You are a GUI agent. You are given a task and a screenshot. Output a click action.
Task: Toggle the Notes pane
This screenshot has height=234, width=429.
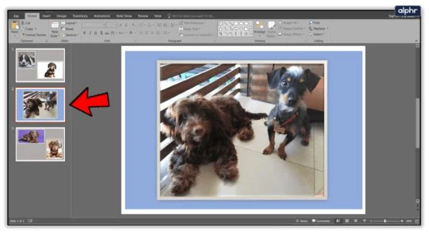coord(302,221)
